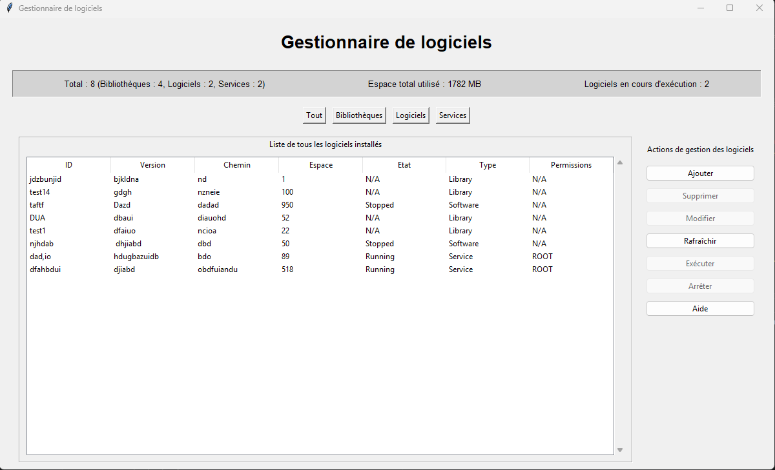Click the space value 518
The image size is (775, 470).
[x=287, y=269]
